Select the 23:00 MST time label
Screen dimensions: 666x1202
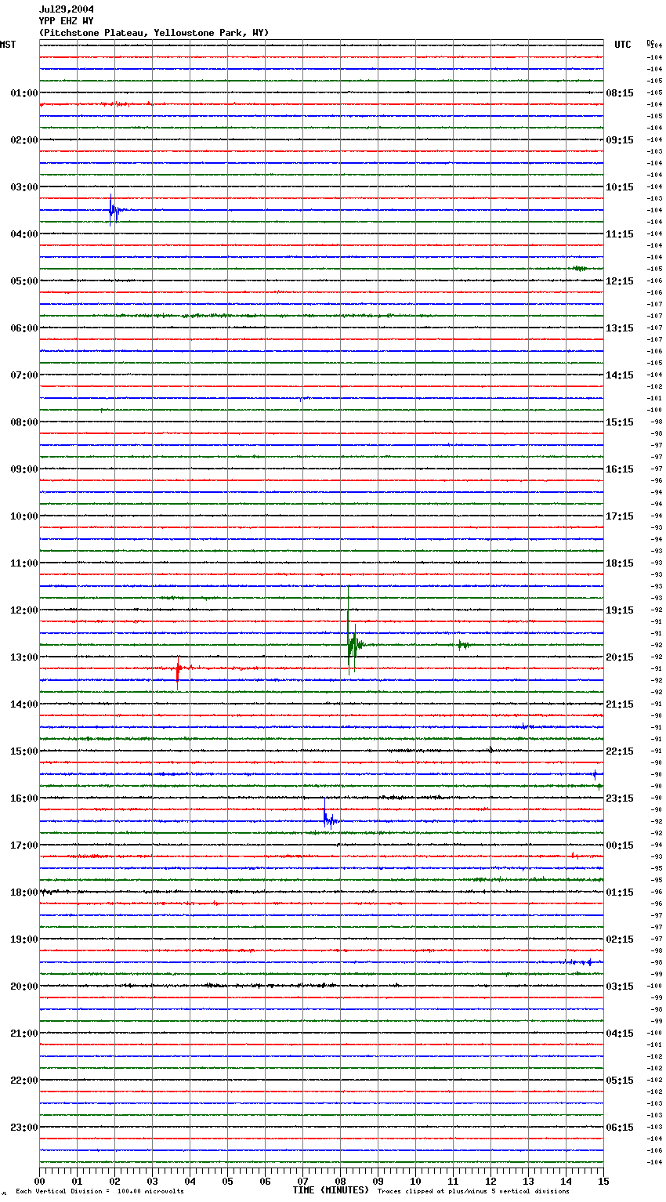coord(24,1128)
